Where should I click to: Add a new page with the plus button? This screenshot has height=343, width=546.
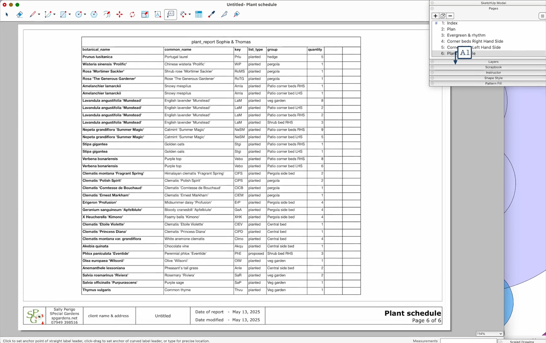click(x=436, y=16)
